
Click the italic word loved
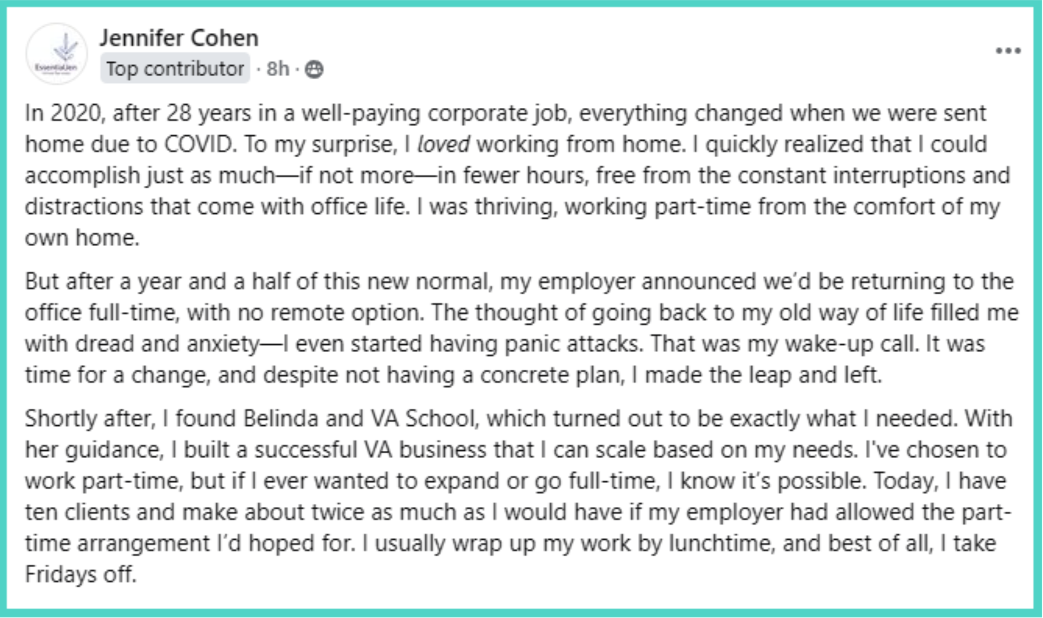[x=444, y=144]
